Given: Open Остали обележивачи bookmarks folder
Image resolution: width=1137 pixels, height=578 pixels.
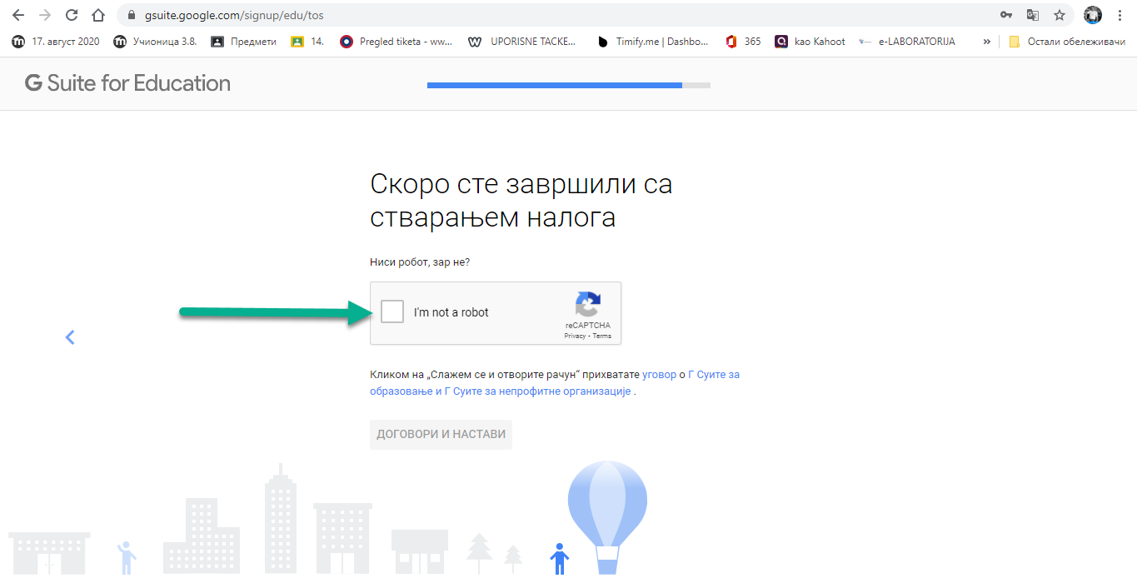Looking at the screenshot, I should pyautogui.click(x=1067, y=42).
